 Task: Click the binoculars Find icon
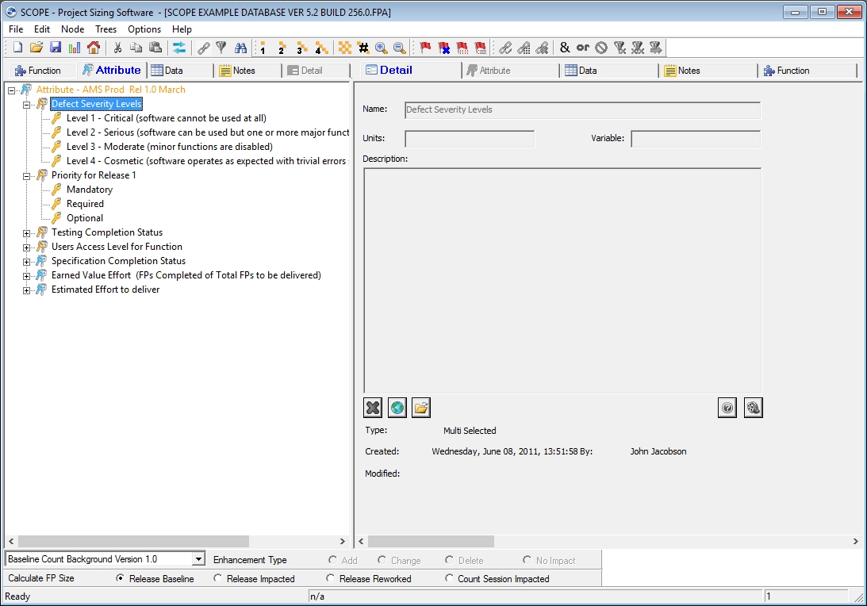tap(240, 48)
